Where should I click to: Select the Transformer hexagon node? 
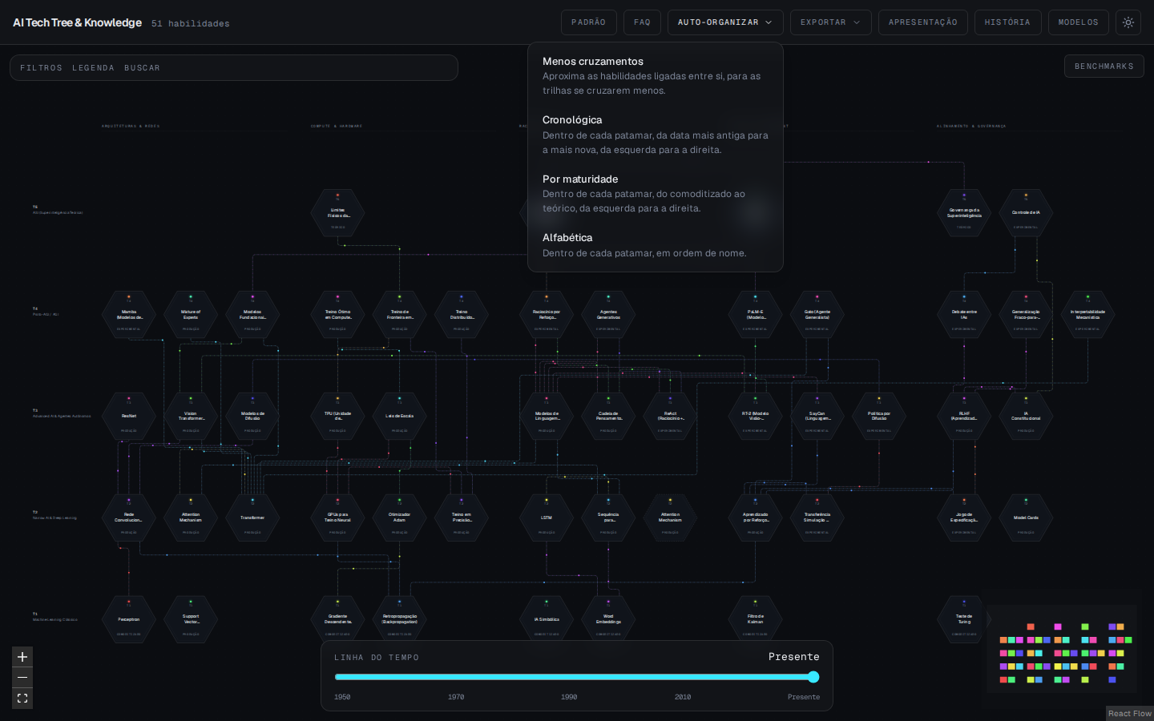[x=252, y=518]
